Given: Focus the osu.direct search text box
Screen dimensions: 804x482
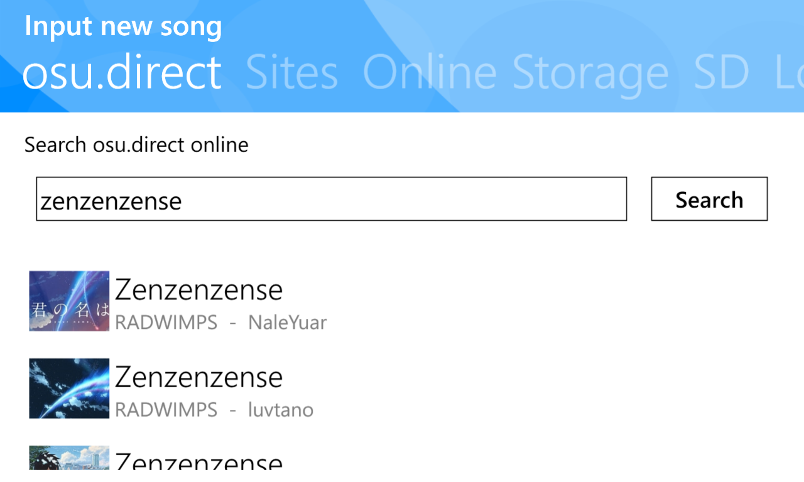Looking at the screenshot, I should 332,199.
